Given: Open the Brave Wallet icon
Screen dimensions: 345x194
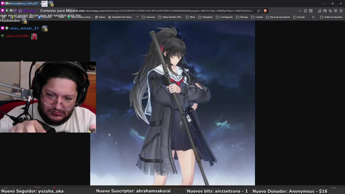Looking at the screenshot, I should click(x=325, y=11).
